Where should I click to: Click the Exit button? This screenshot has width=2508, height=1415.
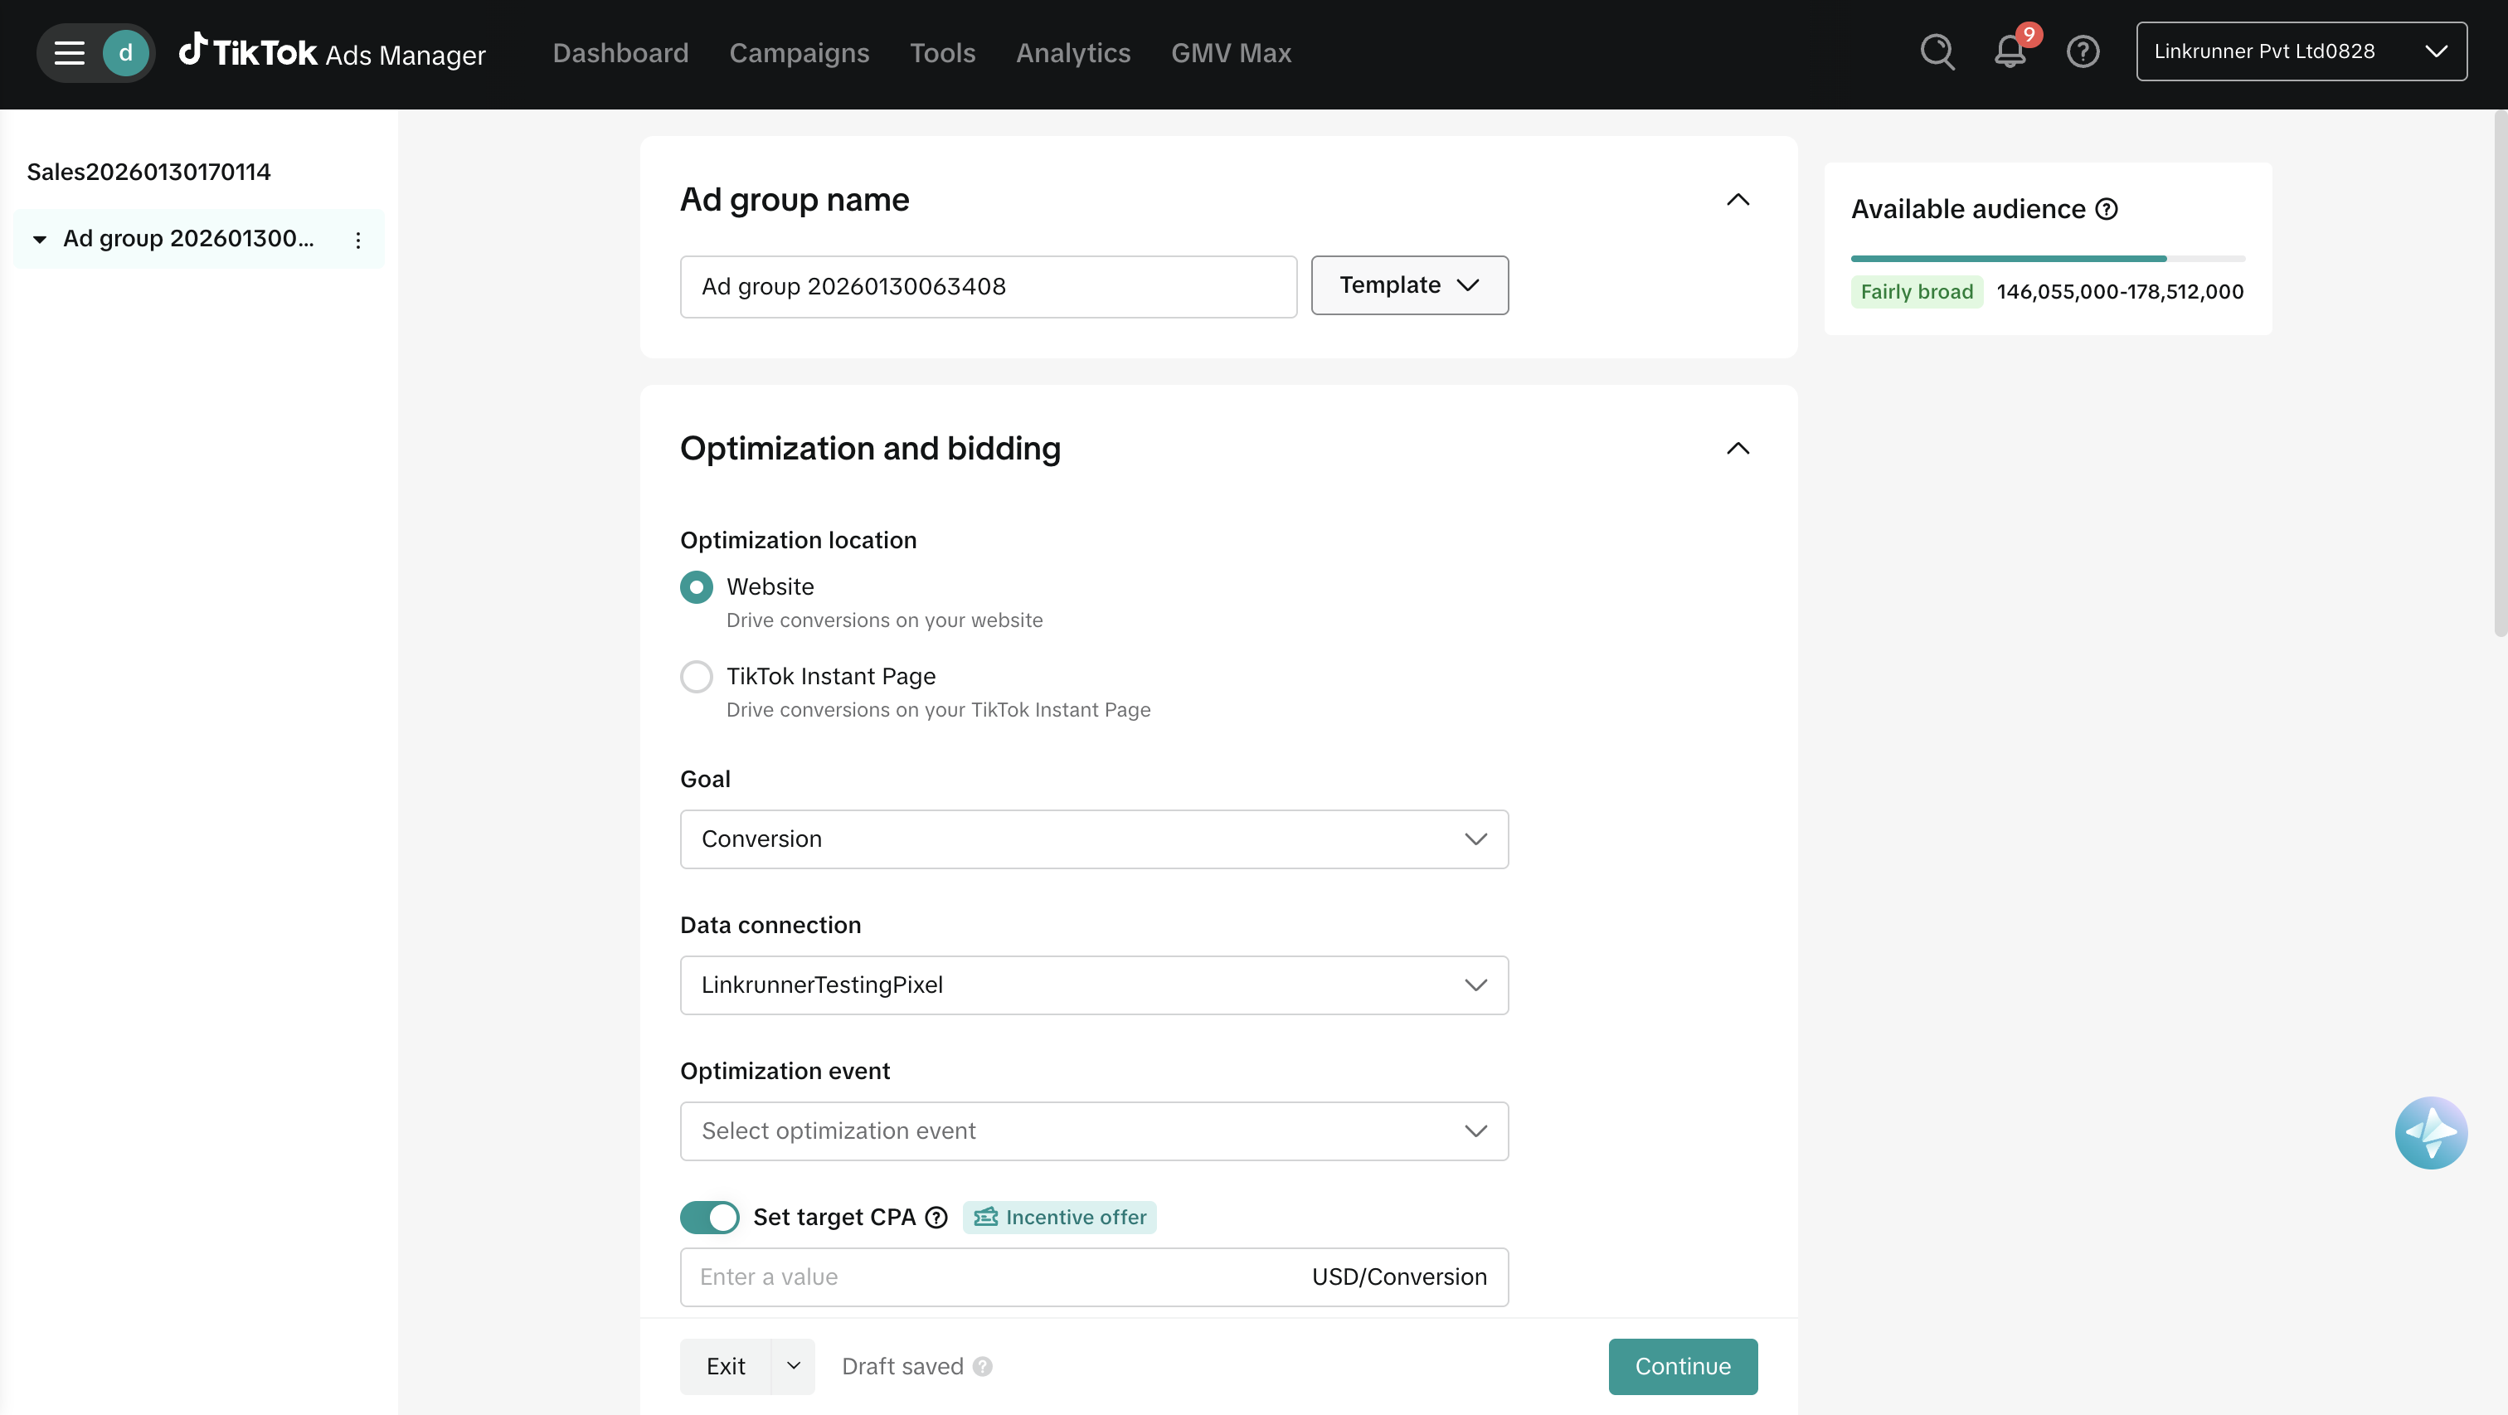[726, 1366]
